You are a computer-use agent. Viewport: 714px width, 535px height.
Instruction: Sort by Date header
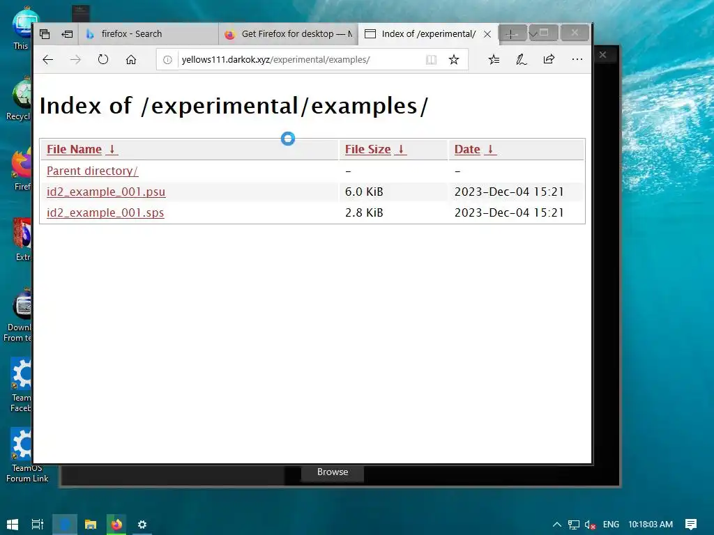[467, 149]
